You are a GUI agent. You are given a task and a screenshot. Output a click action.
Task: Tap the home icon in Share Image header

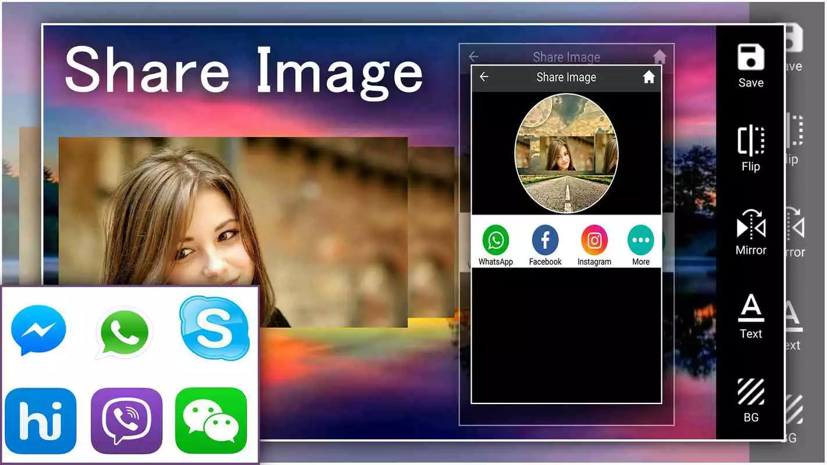coord(649,77)
